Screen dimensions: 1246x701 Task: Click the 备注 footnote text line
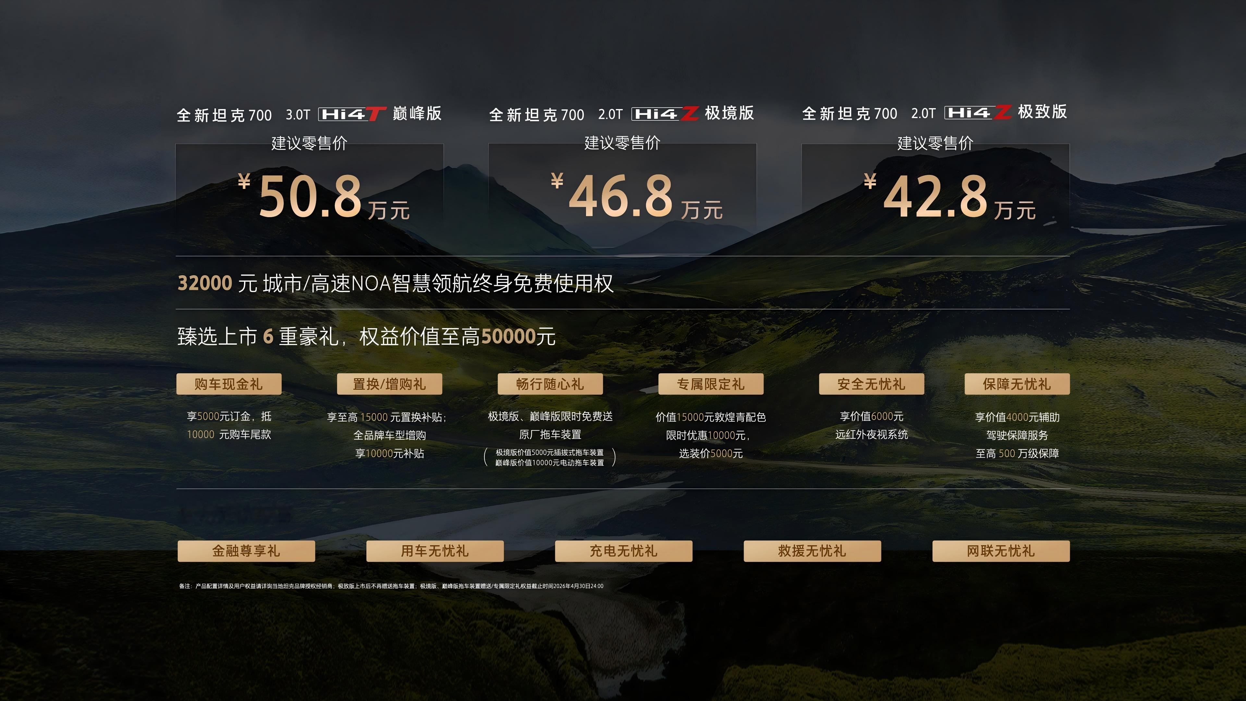coord(391,586)
